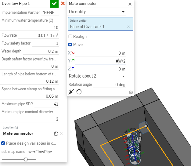Enable the Realign checkbox
191x166 pixels.
pyautogui.click(x=70, y=36)
